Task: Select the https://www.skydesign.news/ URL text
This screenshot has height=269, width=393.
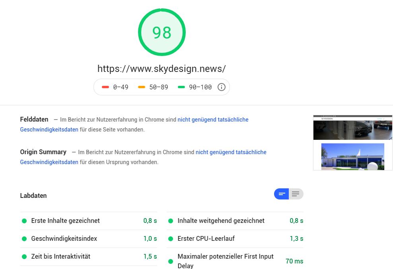Action: pyautogui.click(x=161, y=68)
